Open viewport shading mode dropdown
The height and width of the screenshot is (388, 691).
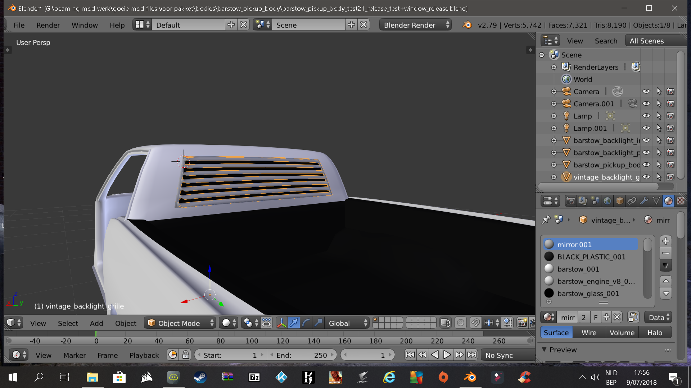229,323
